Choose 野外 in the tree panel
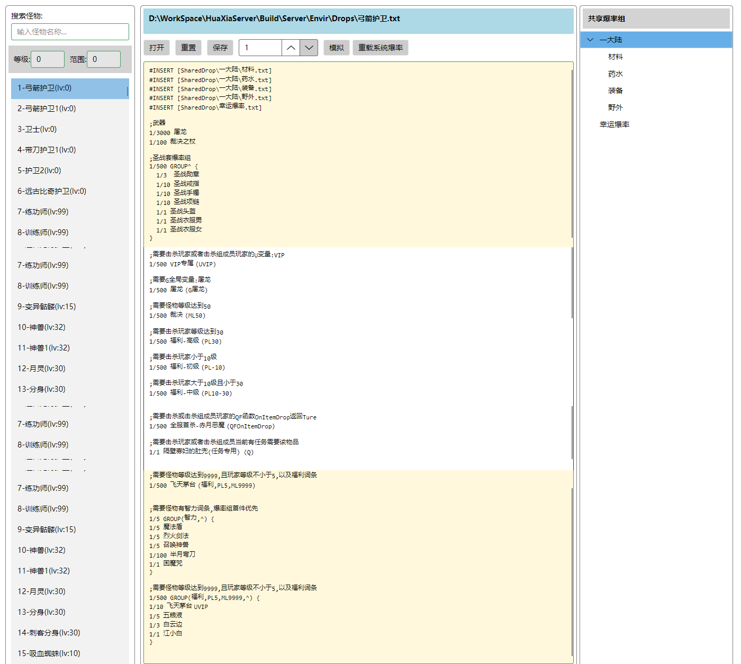This screenshot has width=741, height=664. tap(616, 107)
